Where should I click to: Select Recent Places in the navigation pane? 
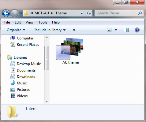(x=28, y=45)
